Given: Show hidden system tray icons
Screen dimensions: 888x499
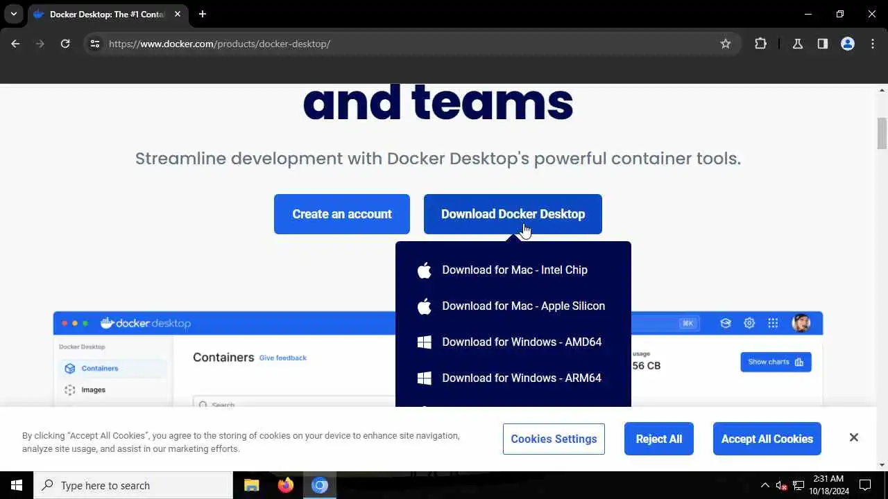Looking at the screenshot, I should [x=765, y=485].
